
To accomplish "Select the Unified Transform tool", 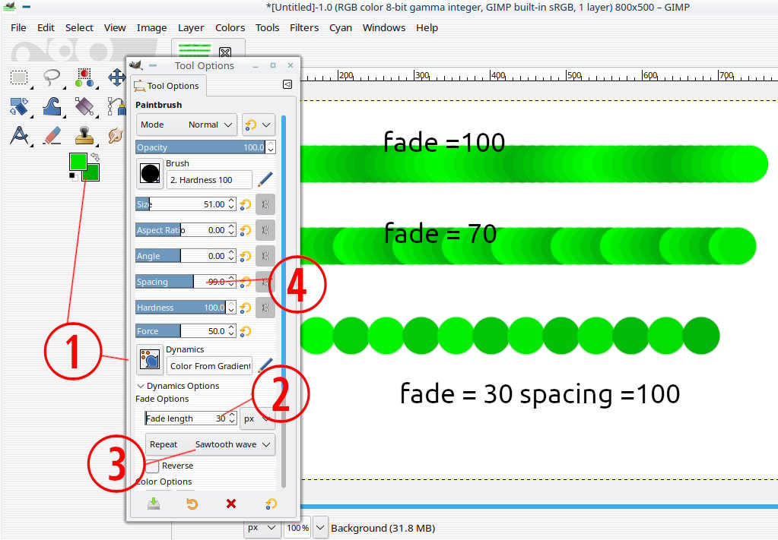I will [x=19, y=107].
